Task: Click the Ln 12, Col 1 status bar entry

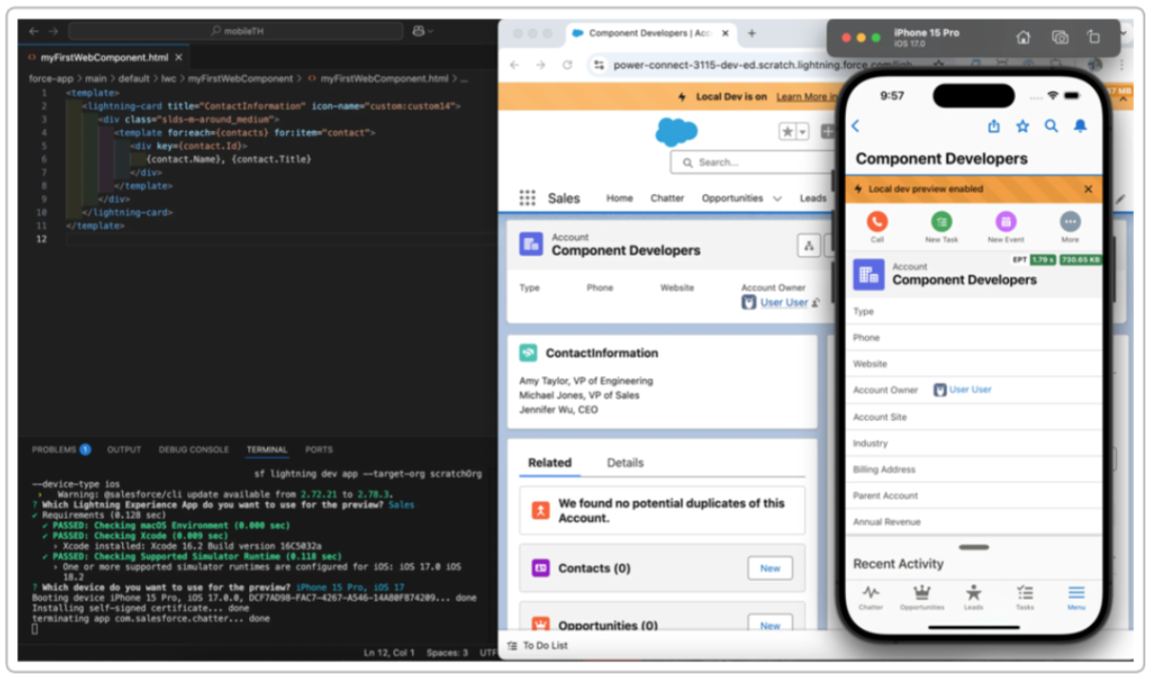Action: pos(389,653)
